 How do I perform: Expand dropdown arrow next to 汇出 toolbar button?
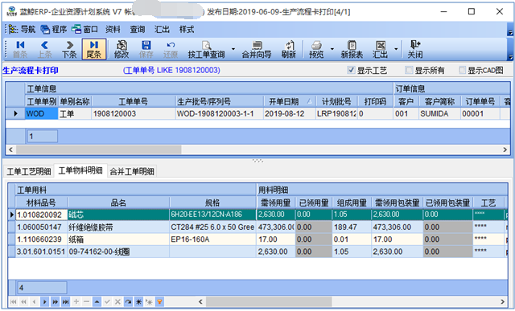coord(396,49)
